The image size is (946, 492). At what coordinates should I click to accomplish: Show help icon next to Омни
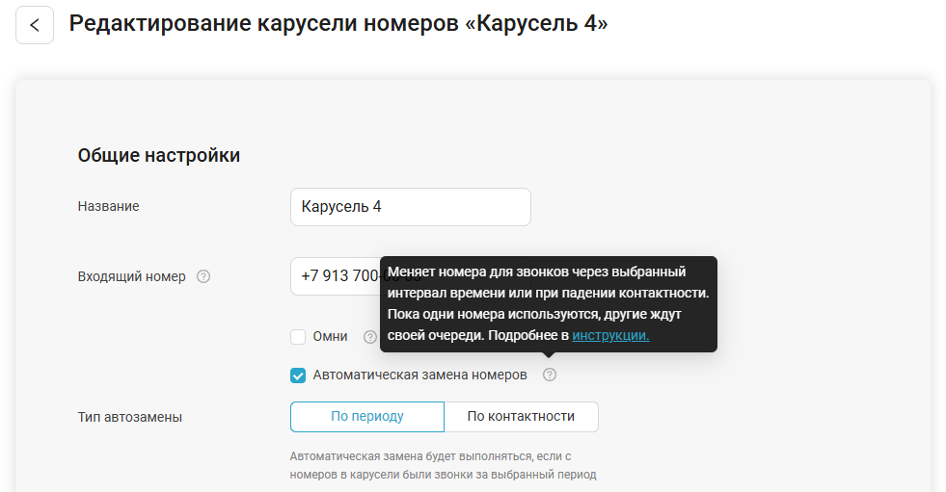[370, 337]
